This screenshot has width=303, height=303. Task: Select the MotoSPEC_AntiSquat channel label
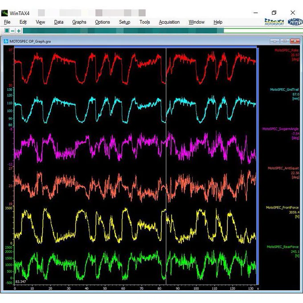click(283, 168)
